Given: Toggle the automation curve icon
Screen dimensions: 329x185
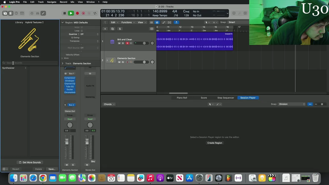Looking at the screenshot, I should [x=164, y=22].
